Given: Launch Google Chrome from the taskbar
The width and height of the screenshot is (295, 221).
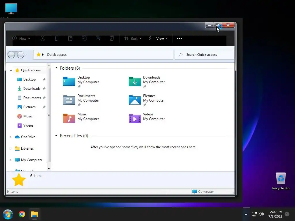Looking at the screenshot, I should 22,214.
